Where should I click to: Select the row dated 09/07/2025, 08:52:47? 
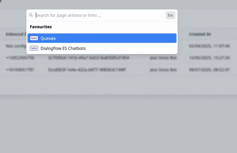[209, 69]
